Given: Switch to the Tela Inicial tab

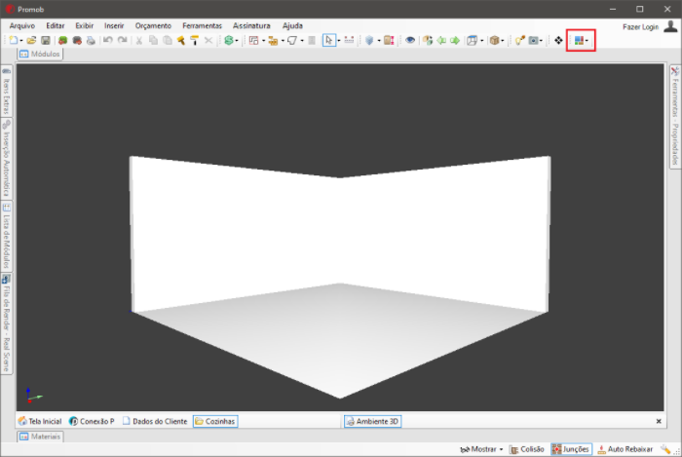Looking at the screenshot, I should [x=40, y=421].
